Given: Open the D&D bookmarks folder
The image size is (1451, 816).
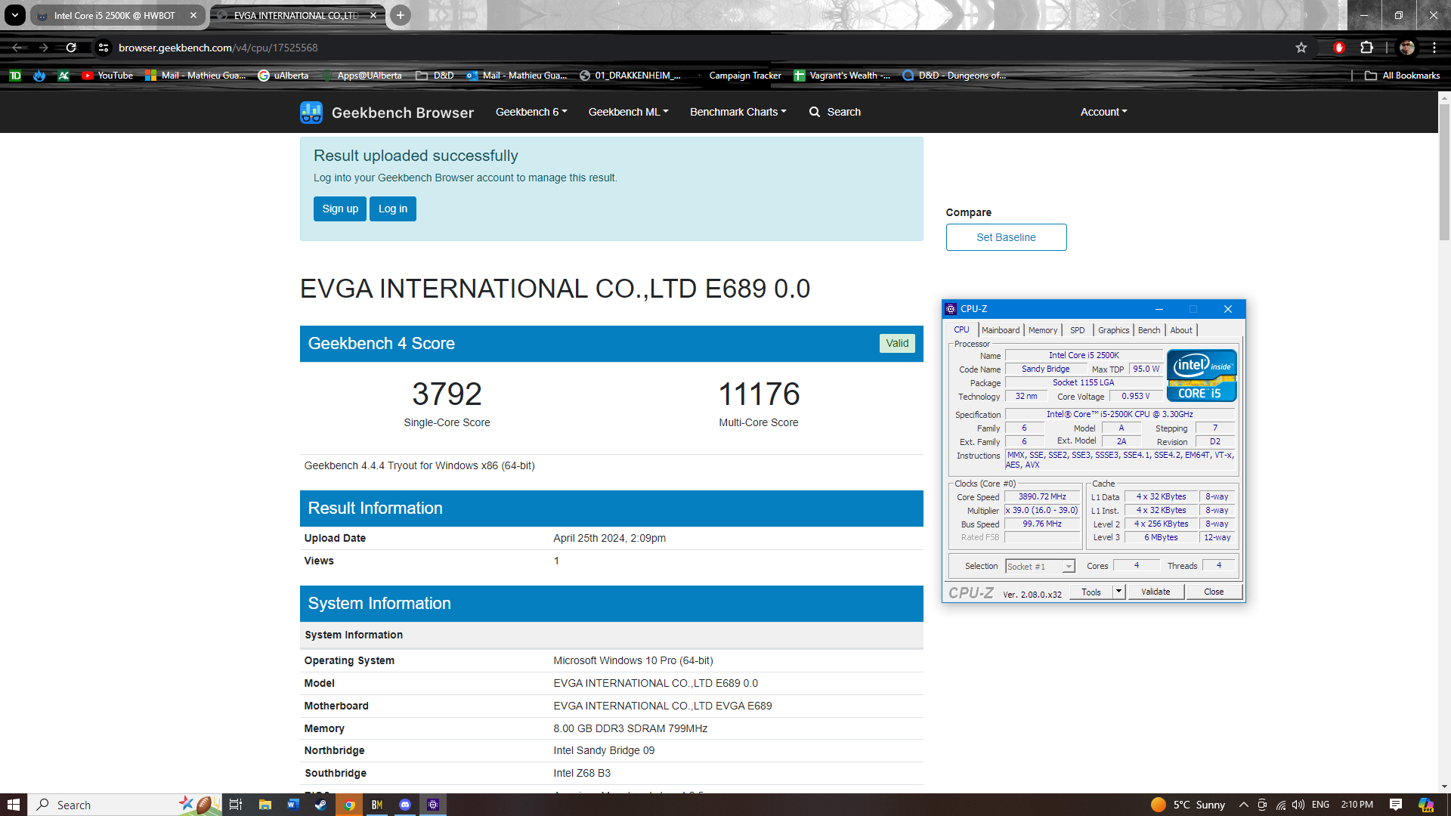Looking at the screenshot, I should (435, 76).
